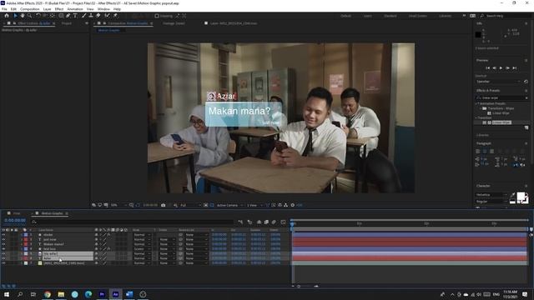
Task: Hide the 'text box' layer eye icon
Action: pos(3,249)
